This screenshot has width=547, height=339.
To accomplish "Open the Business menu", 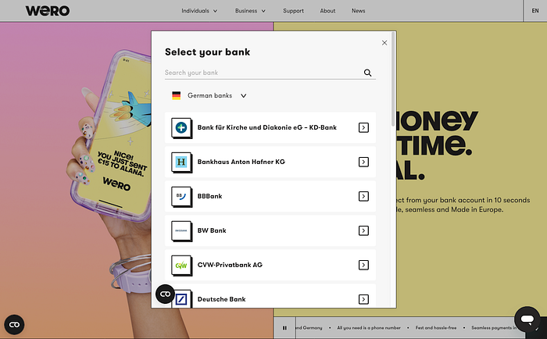I will coord(250,11).
